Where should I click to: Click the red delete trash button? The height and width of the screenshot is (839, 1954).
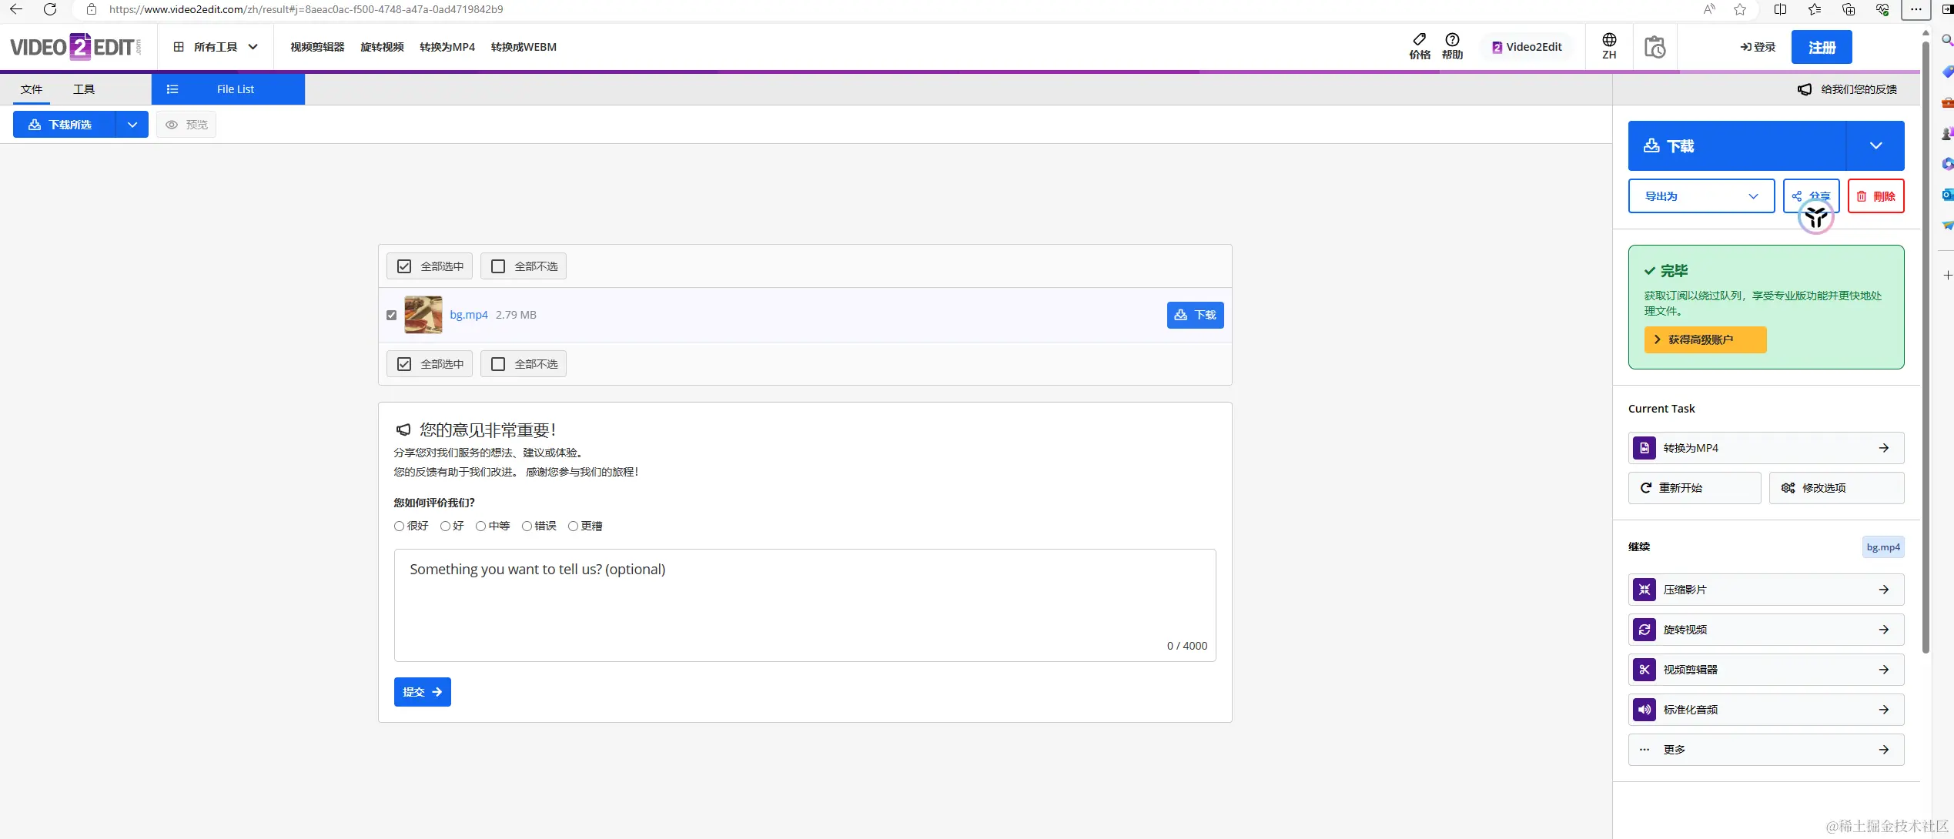tap(1875, 196)
